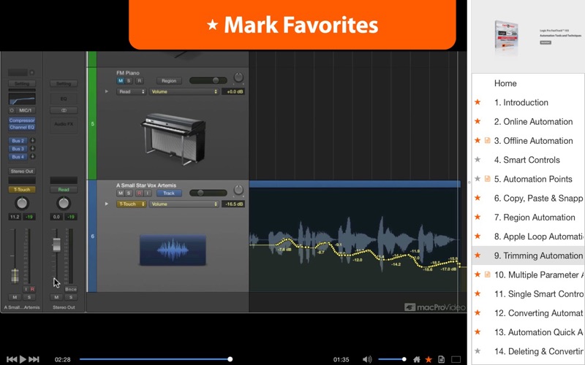Skip to next video

coord(34,359)
